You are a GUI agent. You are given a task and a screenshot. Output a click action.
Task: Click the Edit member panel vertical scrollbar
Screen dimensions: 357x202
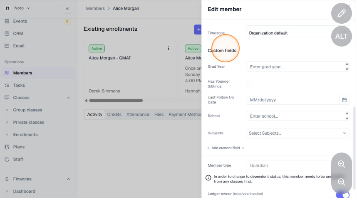(x=354, y=148)
